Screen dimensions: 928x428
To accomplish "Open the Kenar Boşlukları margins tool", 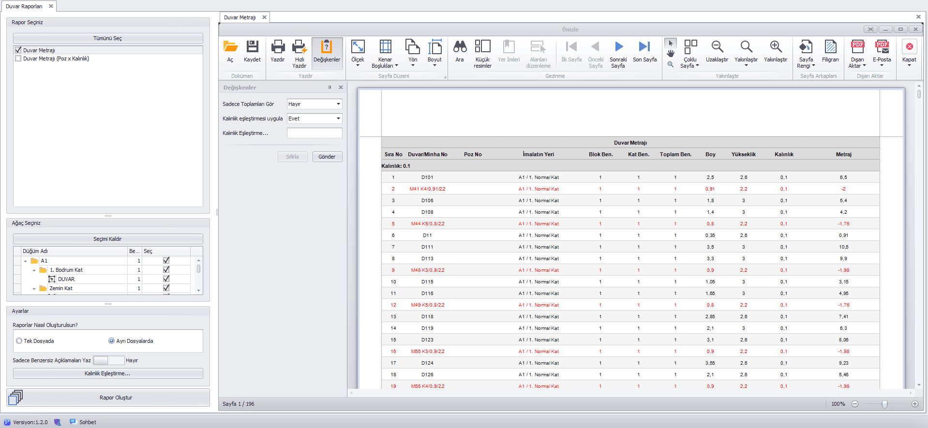I will [385, 46].
